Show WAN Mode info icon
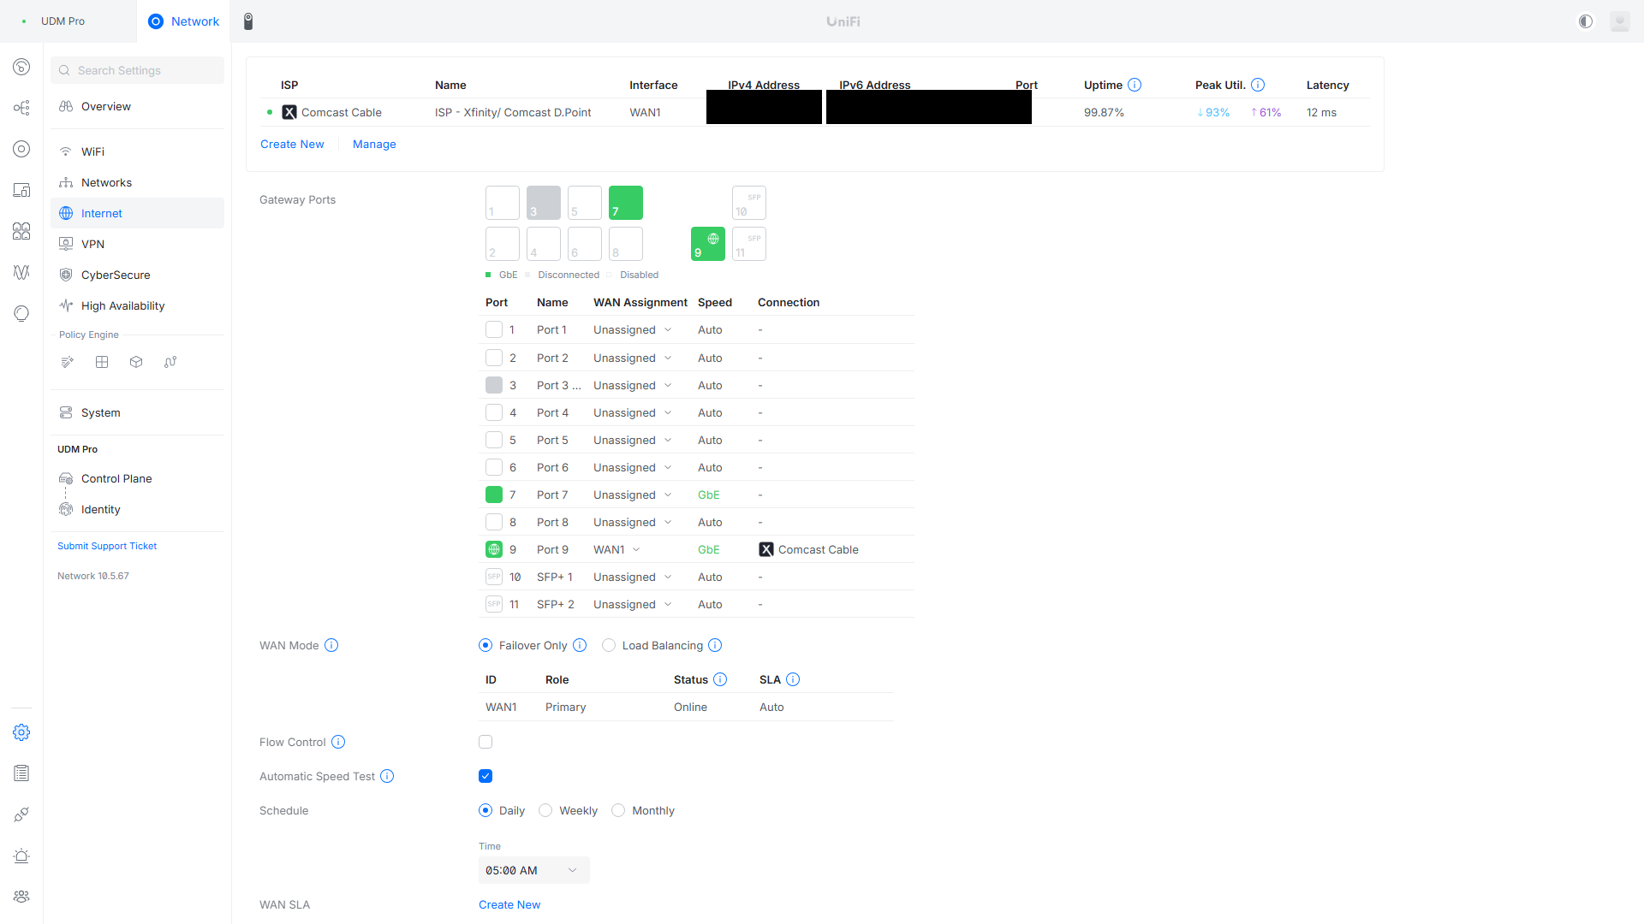 pyautogui.click(x=331, y=645)
